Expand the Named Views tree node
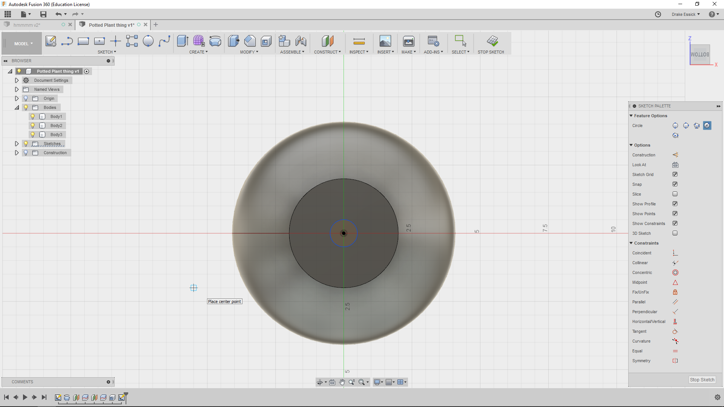 coord(17,89)
